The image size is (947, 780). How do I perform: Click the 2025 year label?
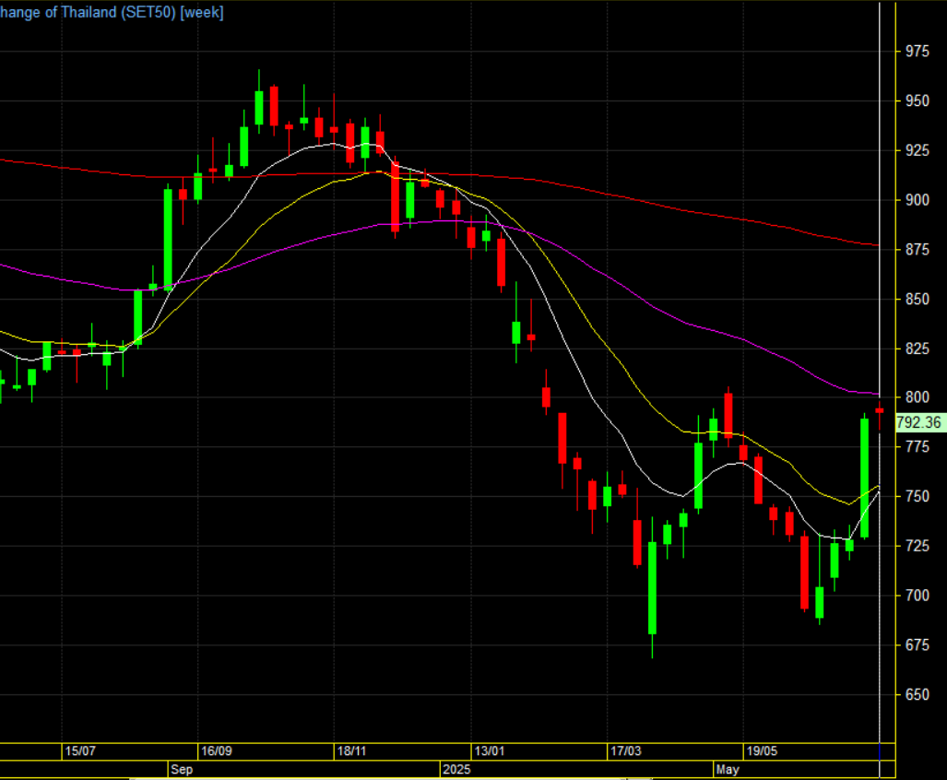point(456,770)
